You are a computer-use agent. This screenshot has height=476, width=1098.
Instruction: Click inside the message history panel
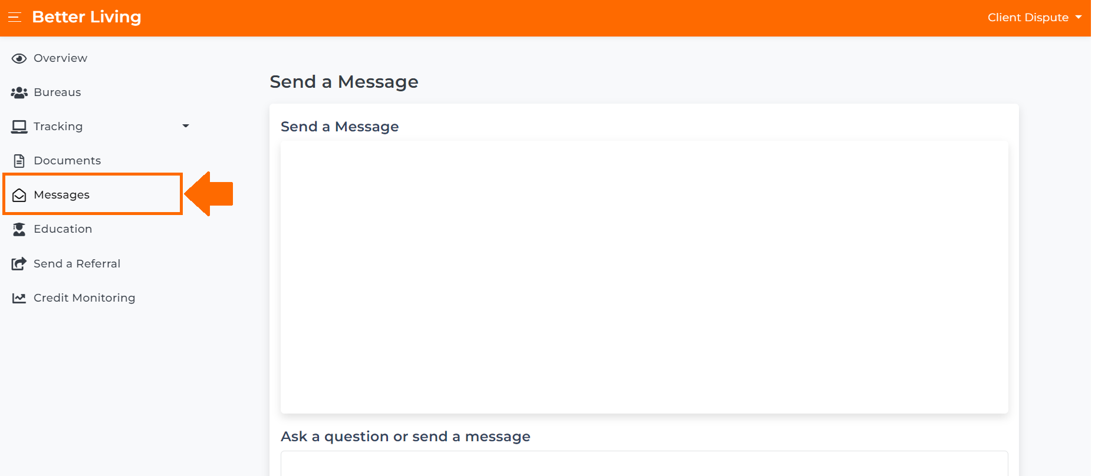[x=644, y=277]
